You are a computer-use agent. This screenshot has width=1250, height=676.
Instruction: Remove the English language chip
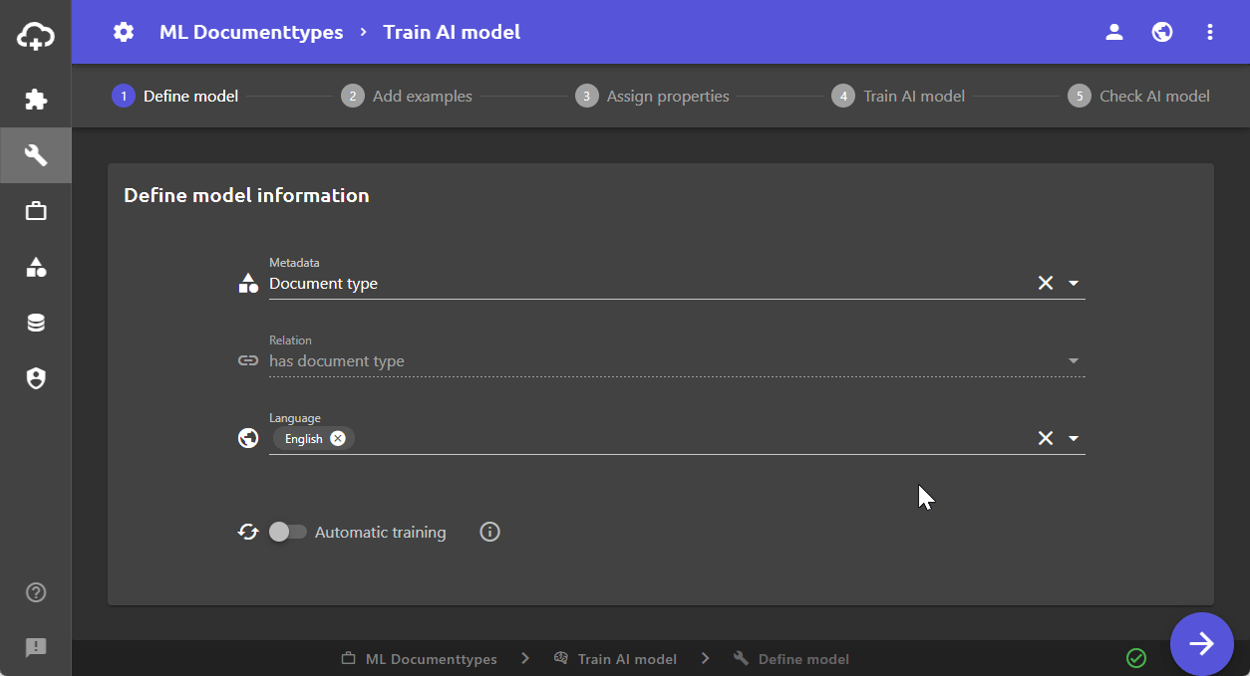coord(338,438)
